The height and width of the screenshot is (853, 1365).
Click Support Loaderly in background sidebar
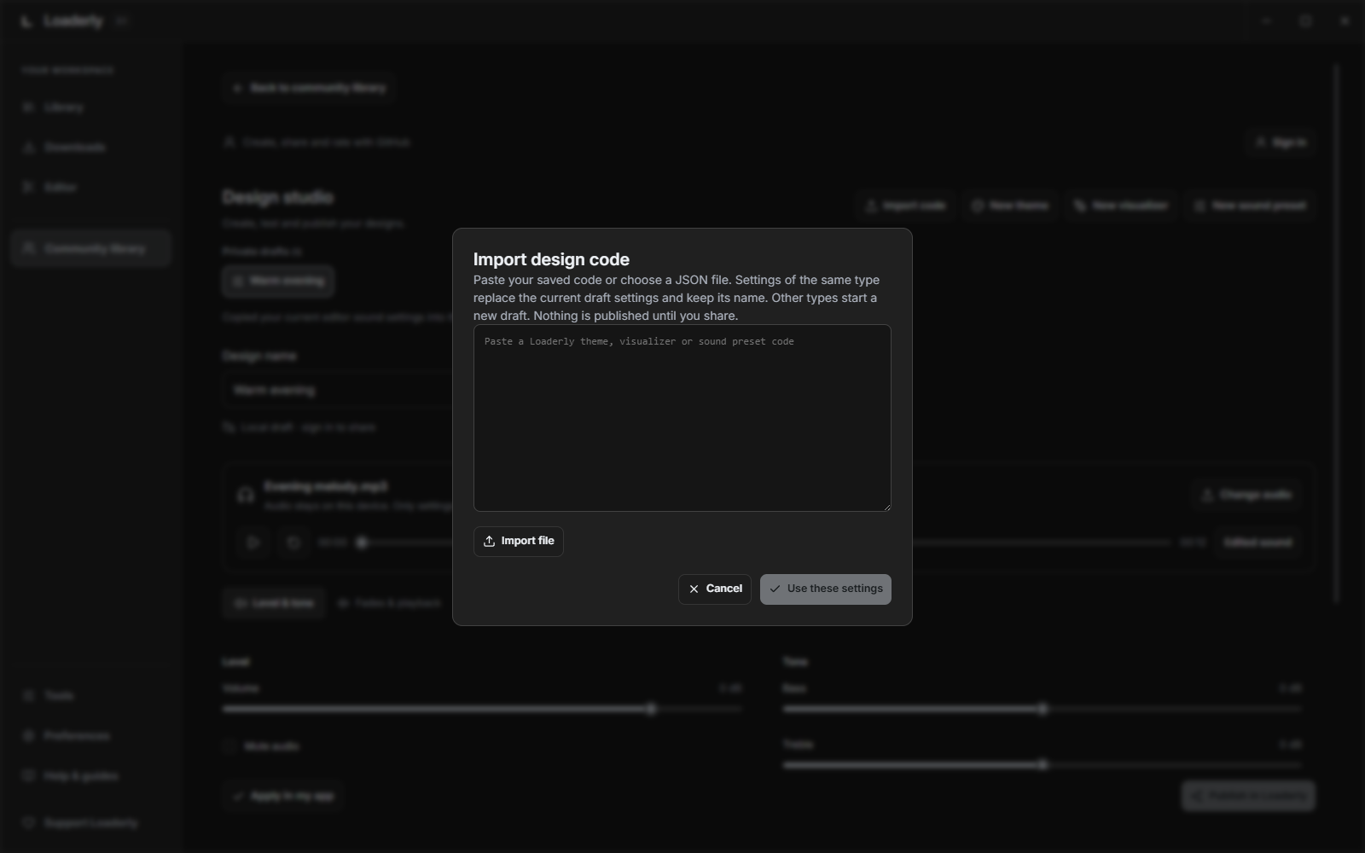[x=91, y=822]
